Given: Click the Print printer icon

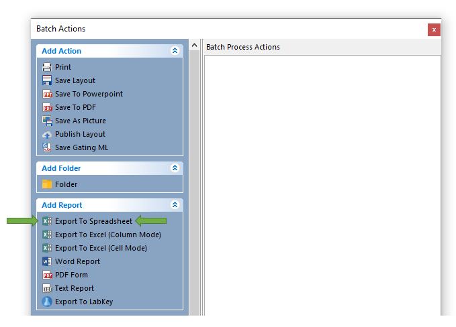Looking at the screenshot, I should pos(47,67).
